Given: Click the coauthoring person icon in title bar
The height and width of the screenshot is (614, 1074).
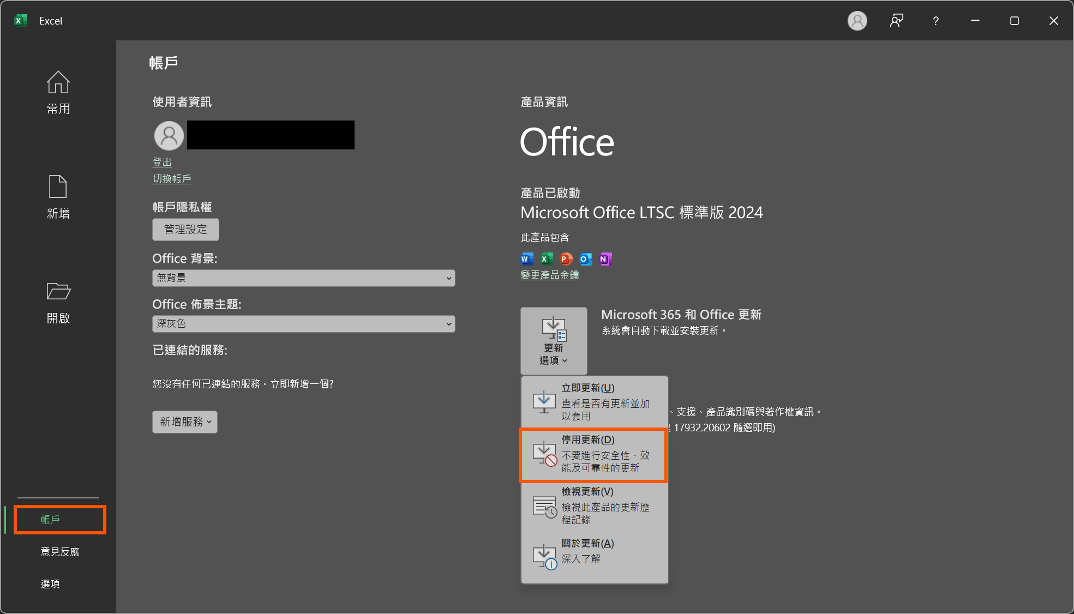Looking at the screenshot, I should click(x=896, y=21).
